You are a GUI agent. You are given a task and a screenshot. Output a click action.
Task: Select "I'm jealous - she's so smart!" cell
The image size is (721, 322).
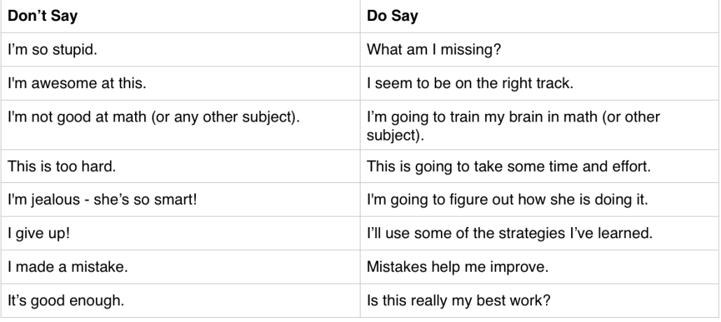[181, 200]
